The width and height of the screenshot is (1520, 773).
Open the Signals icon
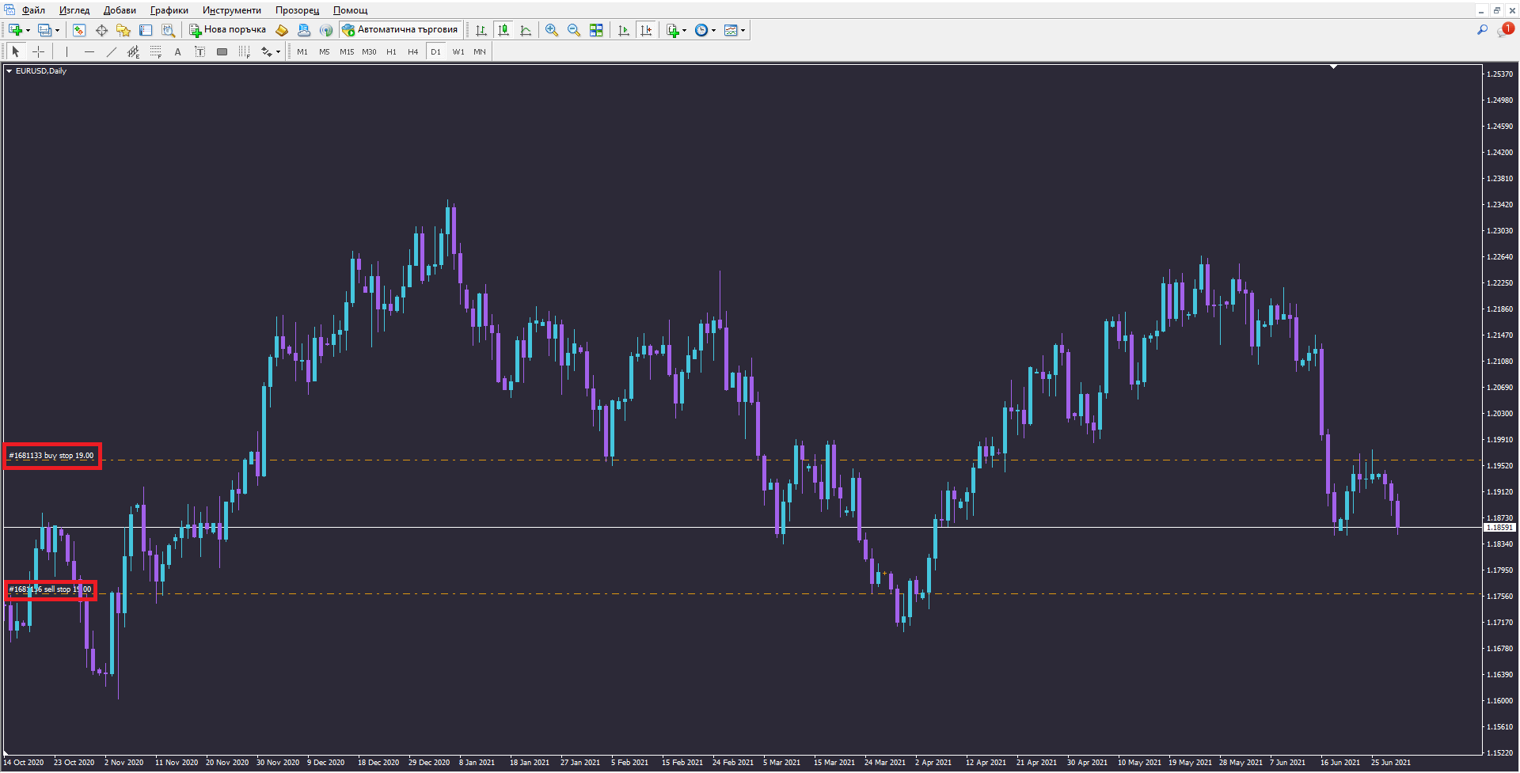coord(326,30)
